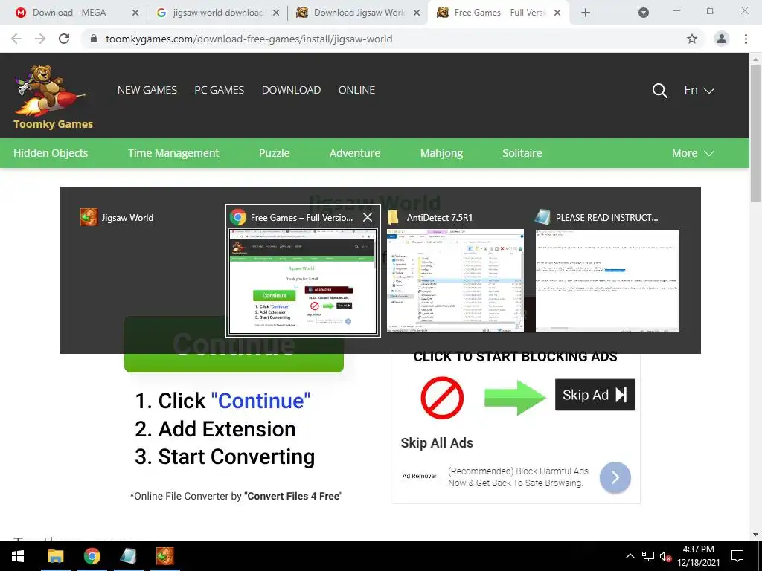
Task: Open the site search magnifier icon
Action: tap(659, 90)
